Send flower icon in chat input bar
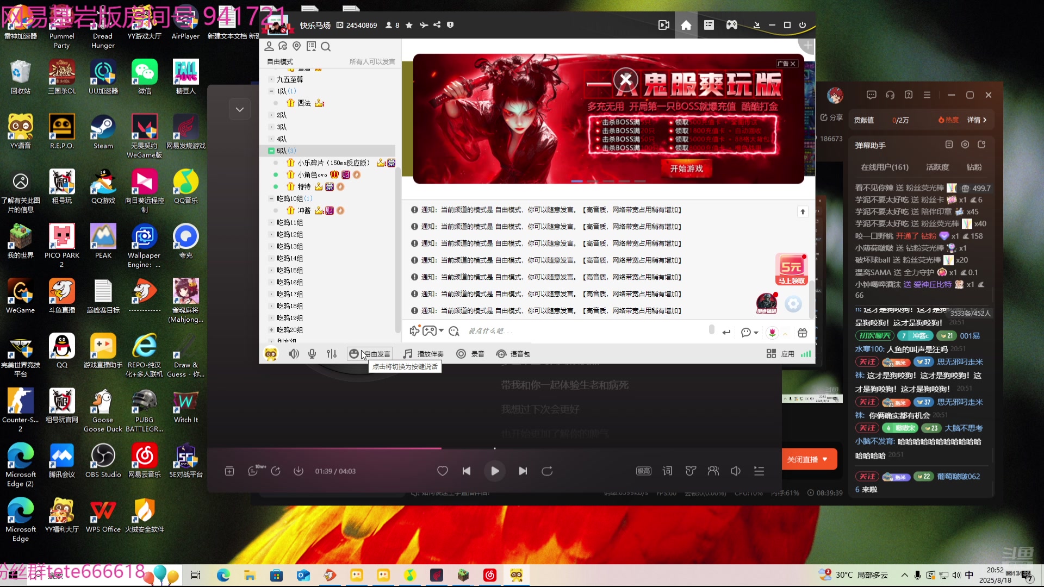 pos(772,333)
